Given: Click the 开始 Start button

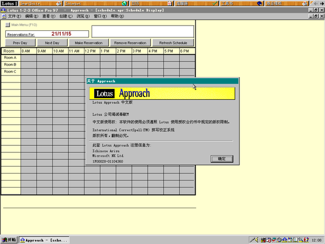Looking at the screenshot, I should 9,240.
